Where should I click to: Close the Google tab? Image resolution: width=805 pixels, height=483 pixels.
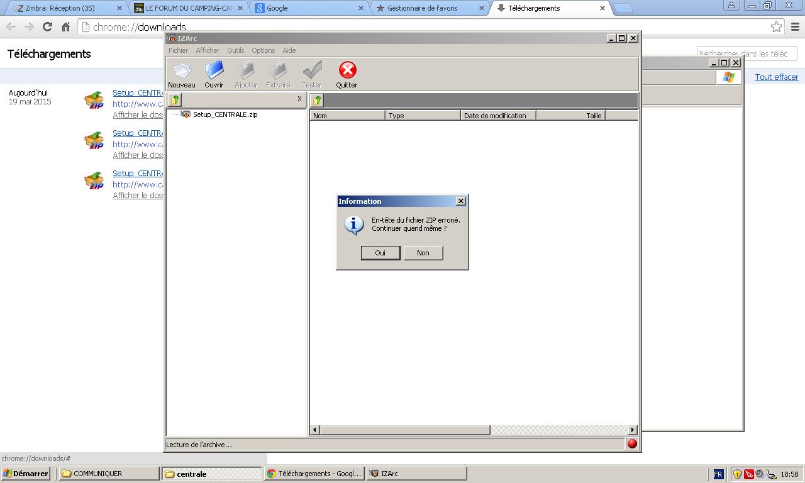pyautogui.click(x=361, y=8)
